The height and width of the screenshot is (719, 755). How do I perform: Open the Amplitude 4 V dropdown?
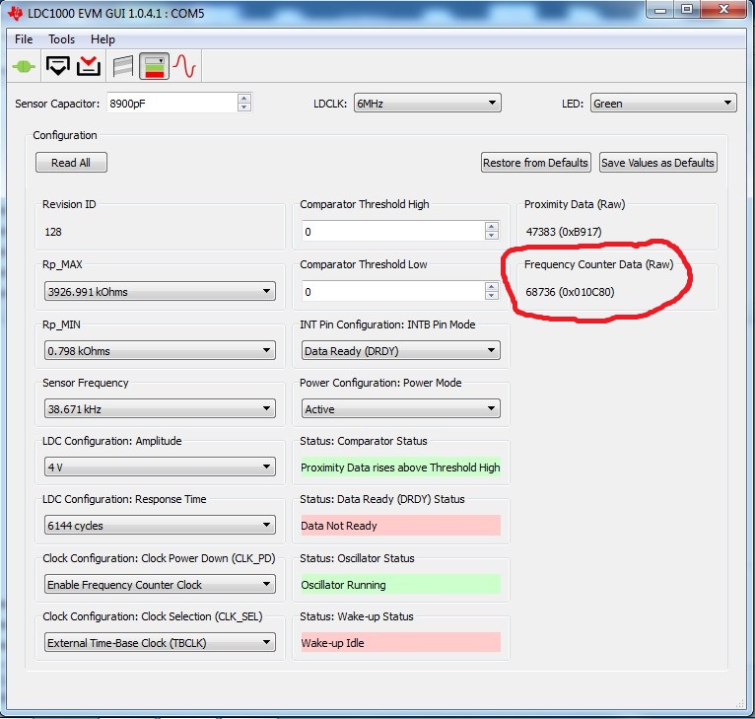coord(160,467)
